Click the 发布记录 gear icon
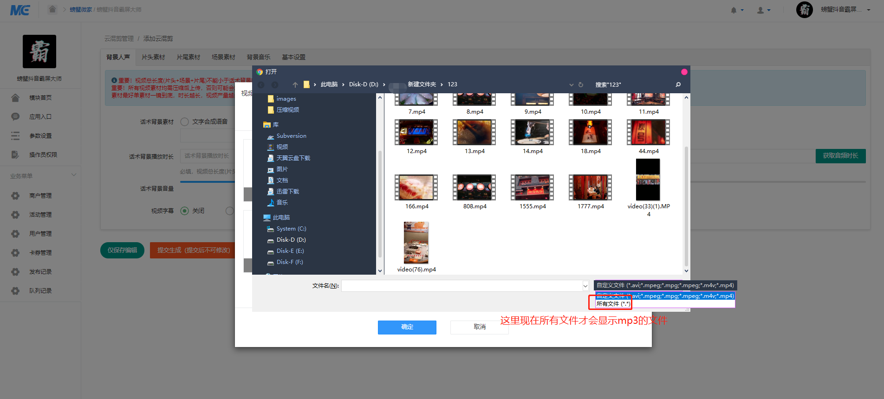Viewport: 884px width, 399px height. click(x=15, y=271)
